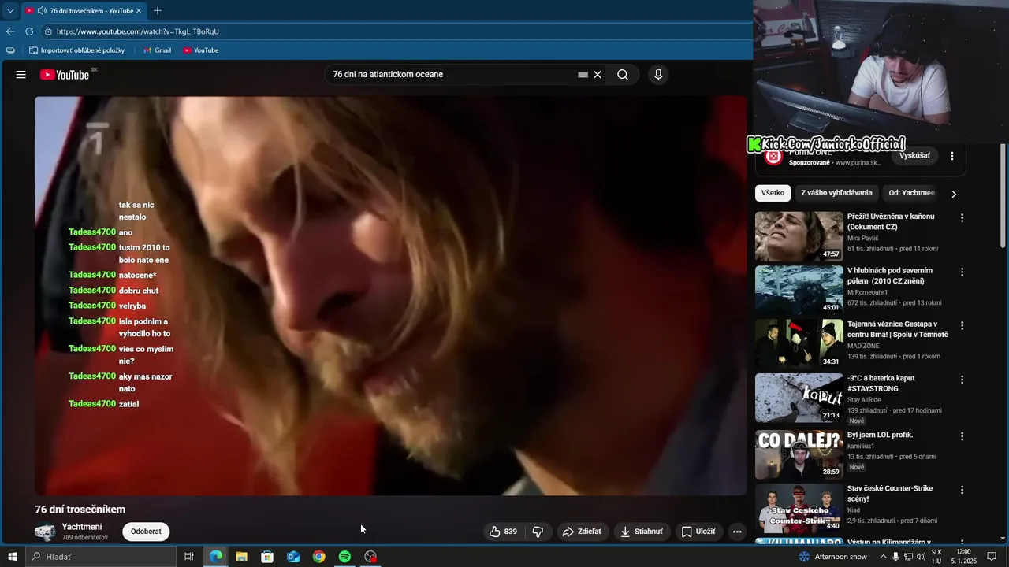Switch SLK HU keyboard language
1009x567 pixels.
click(936, 557)
